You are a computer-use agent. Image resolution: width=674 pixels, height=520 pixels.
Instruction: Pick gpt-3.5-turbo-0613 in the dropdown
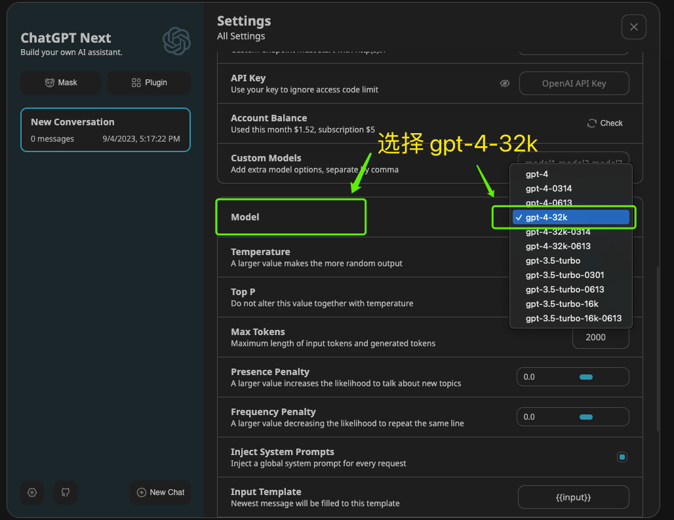(x=571, y=290)
